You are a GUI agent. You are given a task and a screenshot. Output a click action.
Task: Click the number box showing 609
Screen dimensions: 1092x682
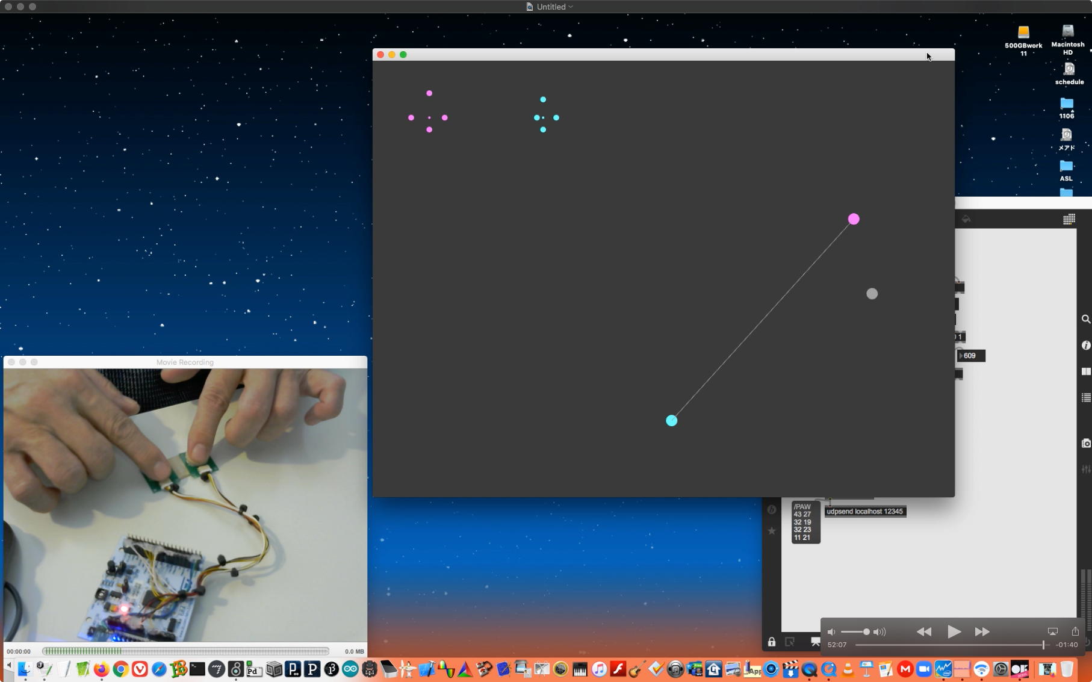971,356
